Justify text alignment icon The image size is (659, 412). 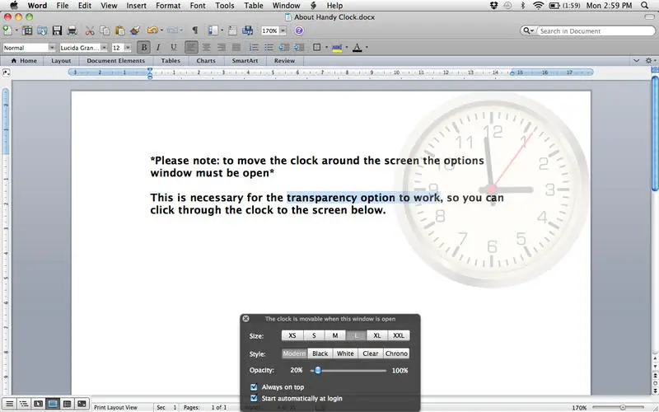click(236, 48)
